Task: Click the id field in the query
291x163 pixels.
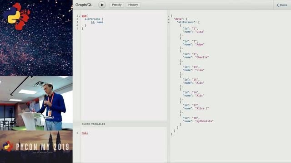Action: coord(92,22)
